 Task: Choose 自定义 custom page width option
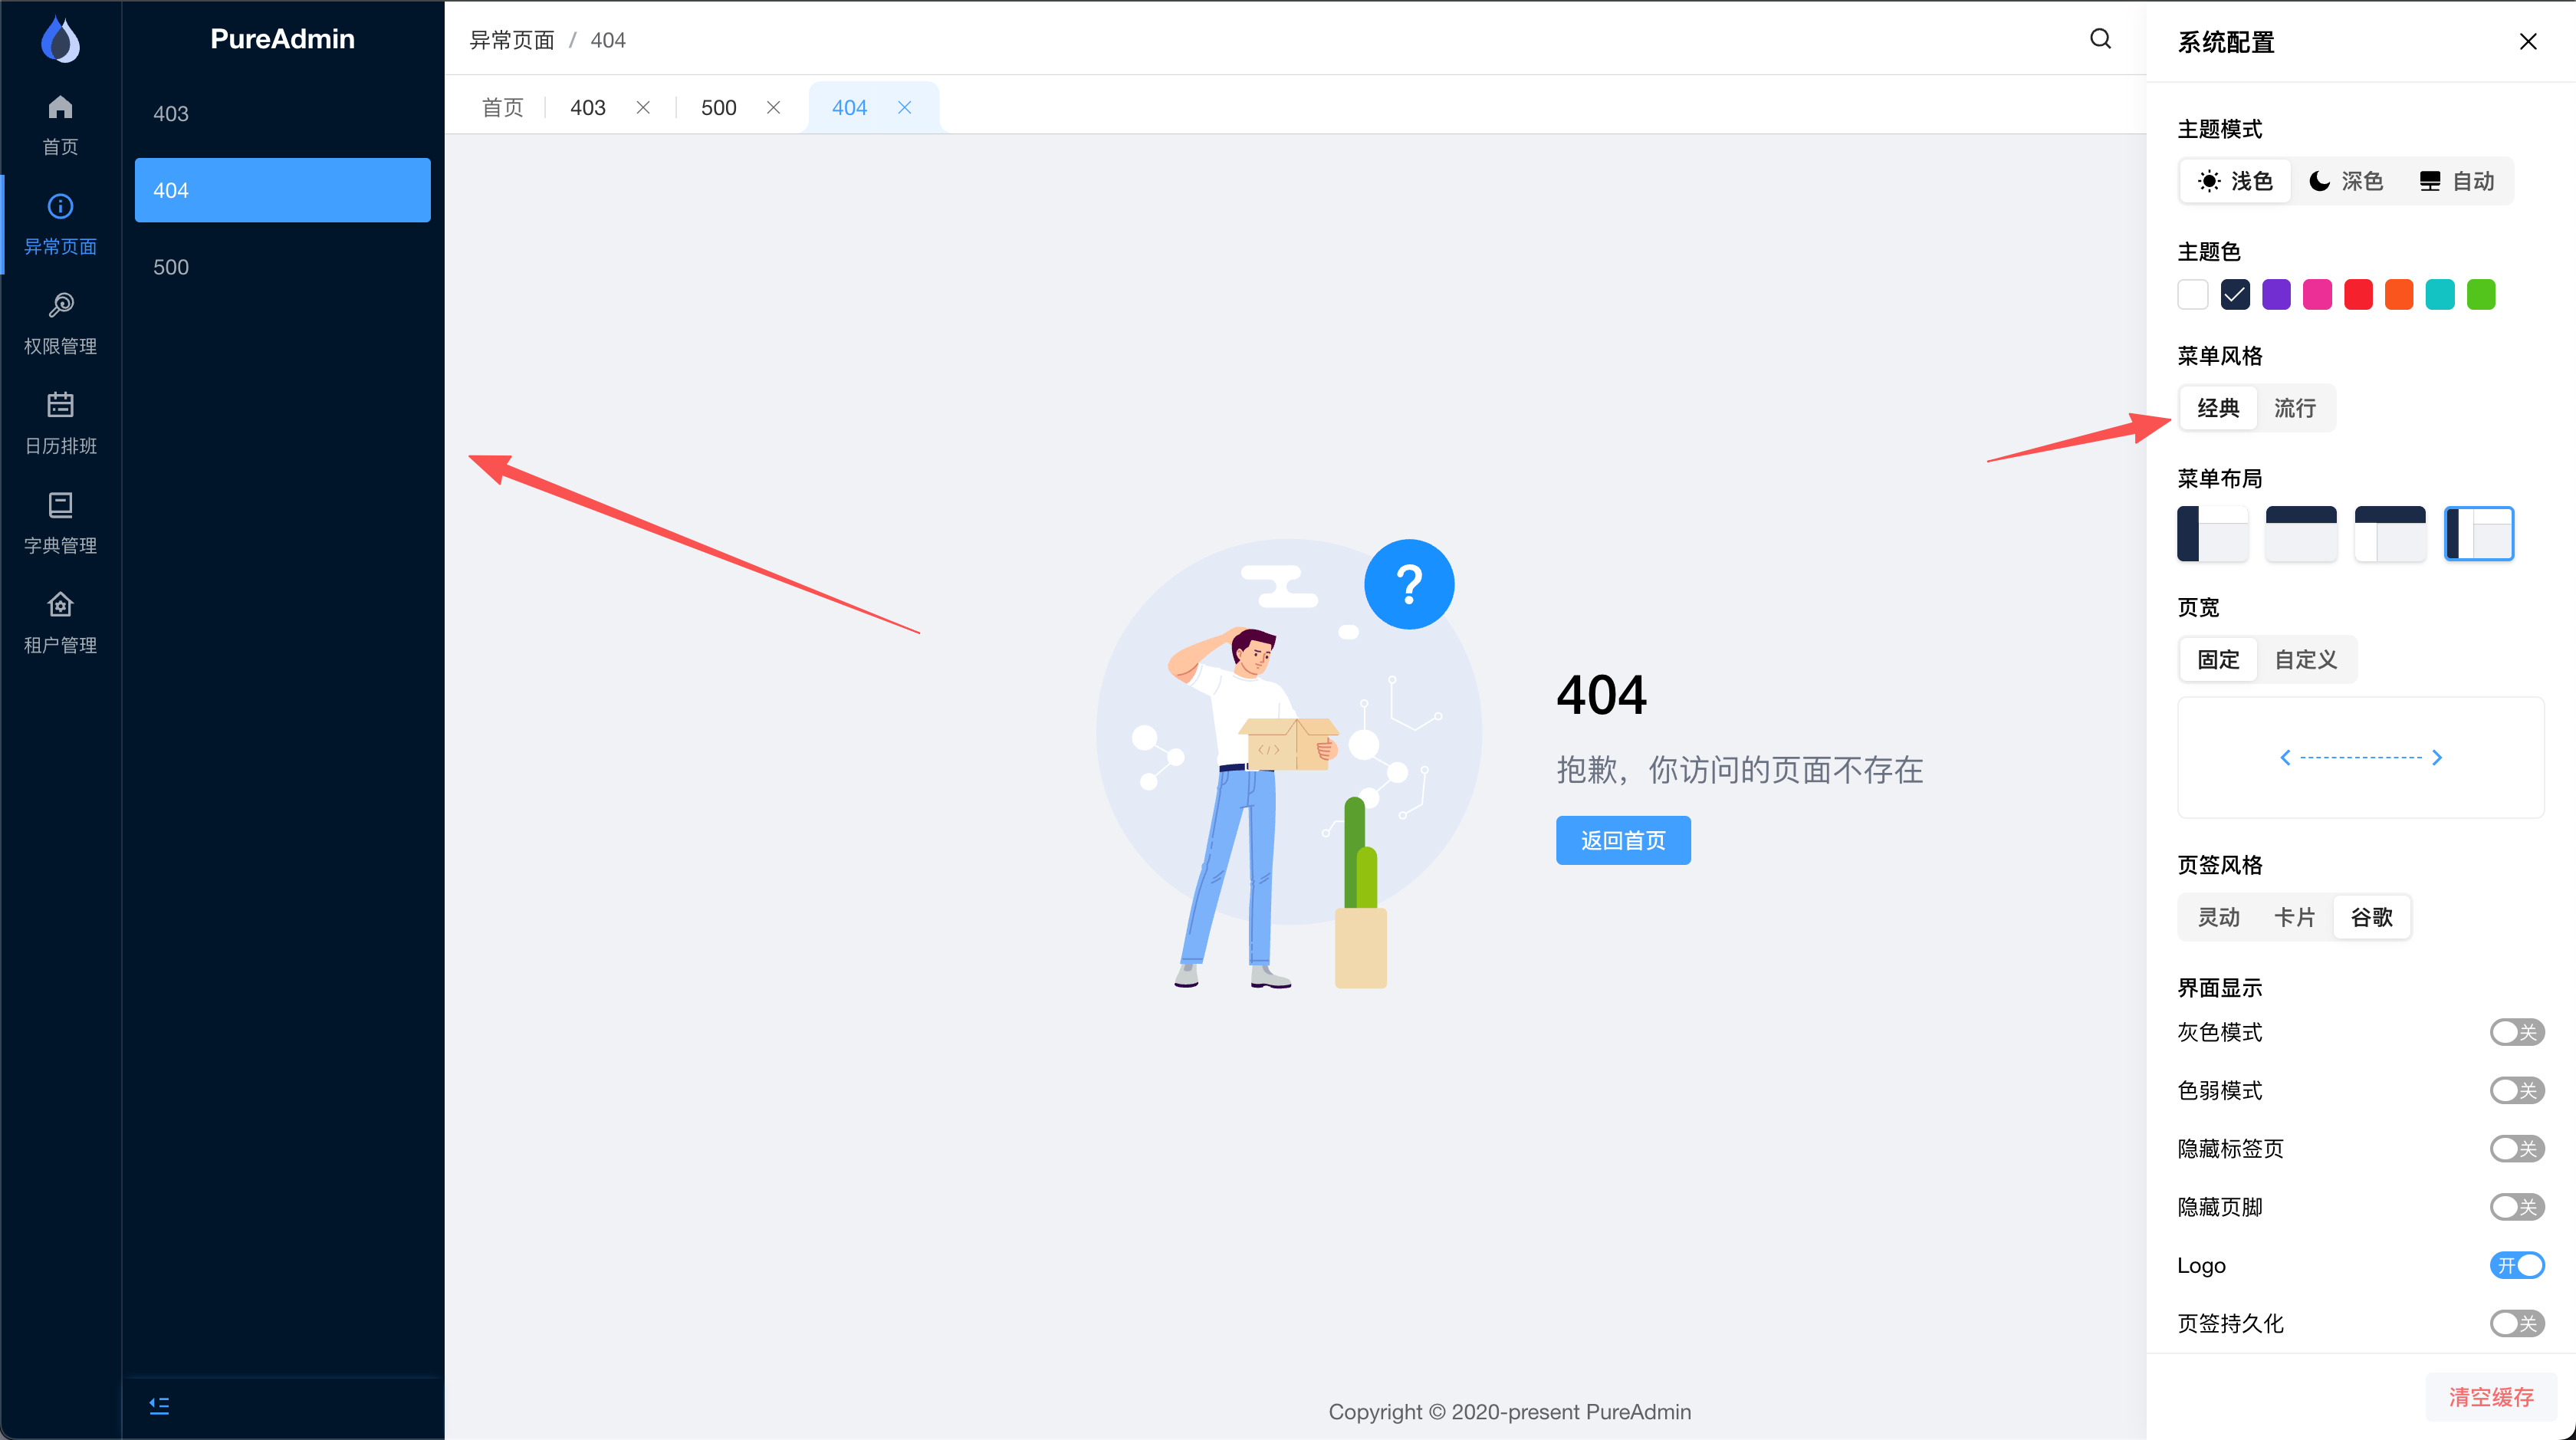tap(2305, 660)
